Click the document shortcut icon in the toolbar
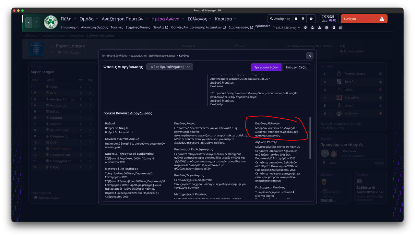The width and height of the screenshot is (415, 237). 334,28
